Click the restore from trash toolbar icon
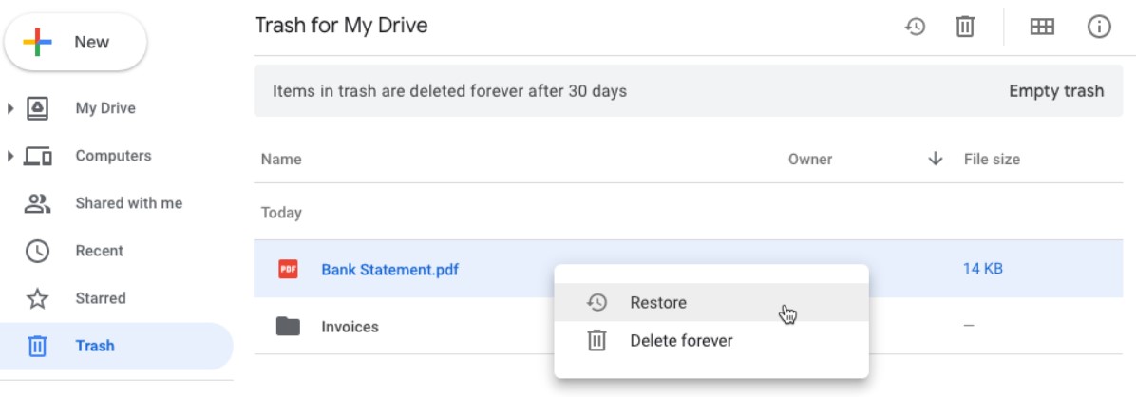 tap(915, 28)
